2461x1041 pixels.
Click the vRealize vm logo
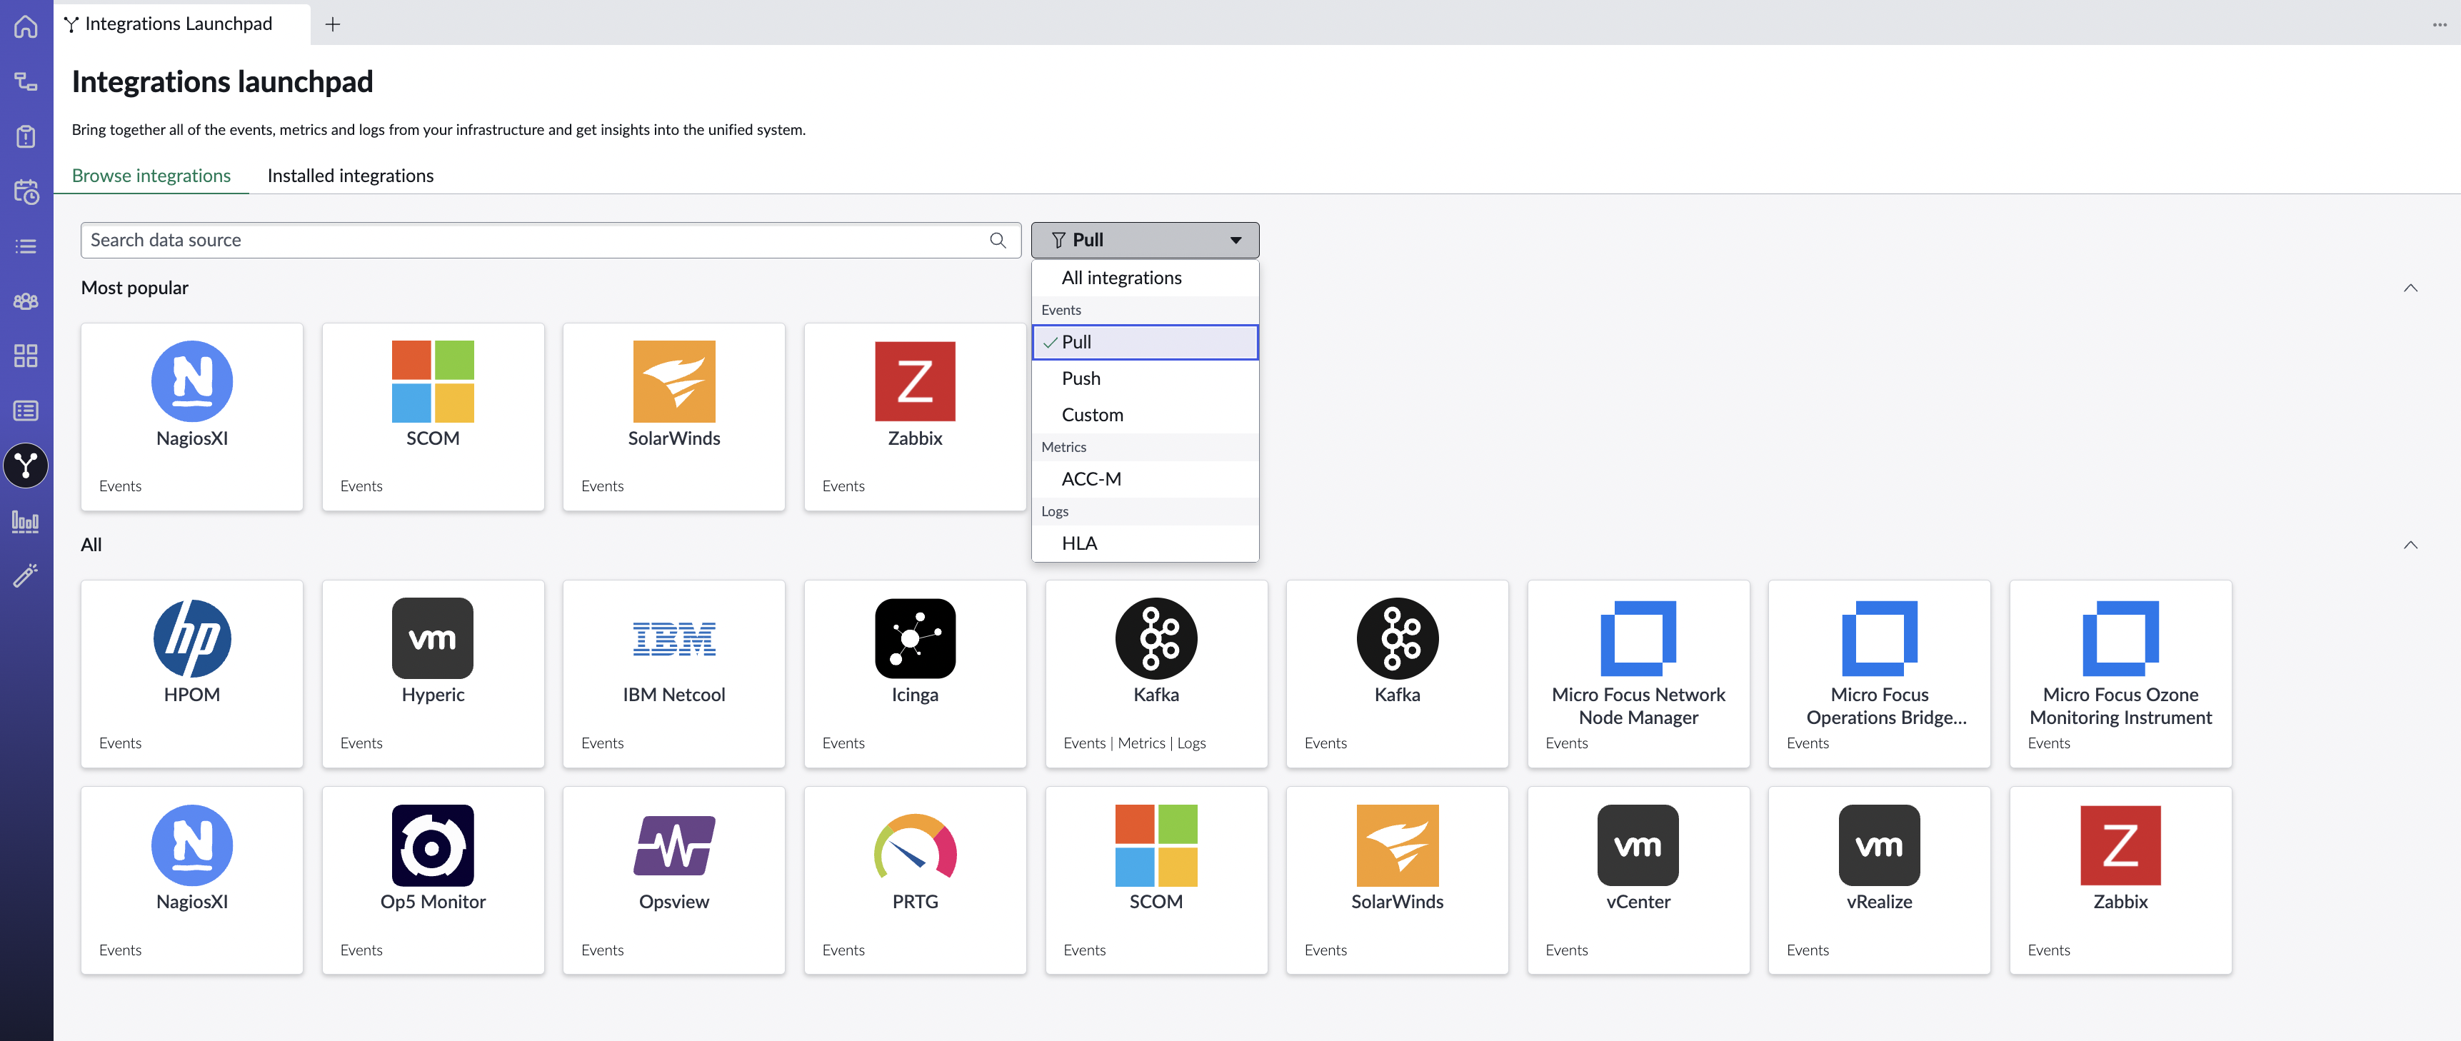[1879, 845]
